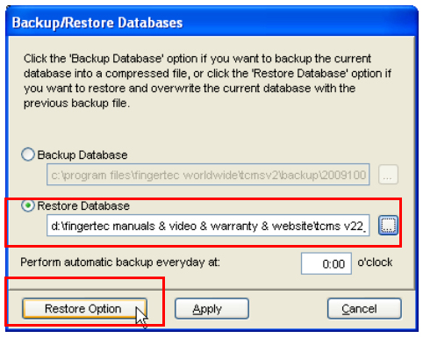Click the blank space below the instructions text
The width and height of the screenshot is (423, 338).
click(x=211, y=127)
